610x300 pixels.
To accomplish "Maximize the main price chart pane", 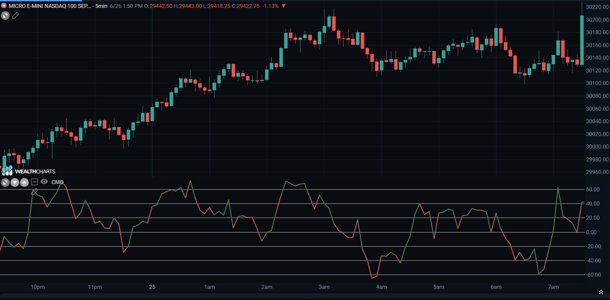I will 5,15.
